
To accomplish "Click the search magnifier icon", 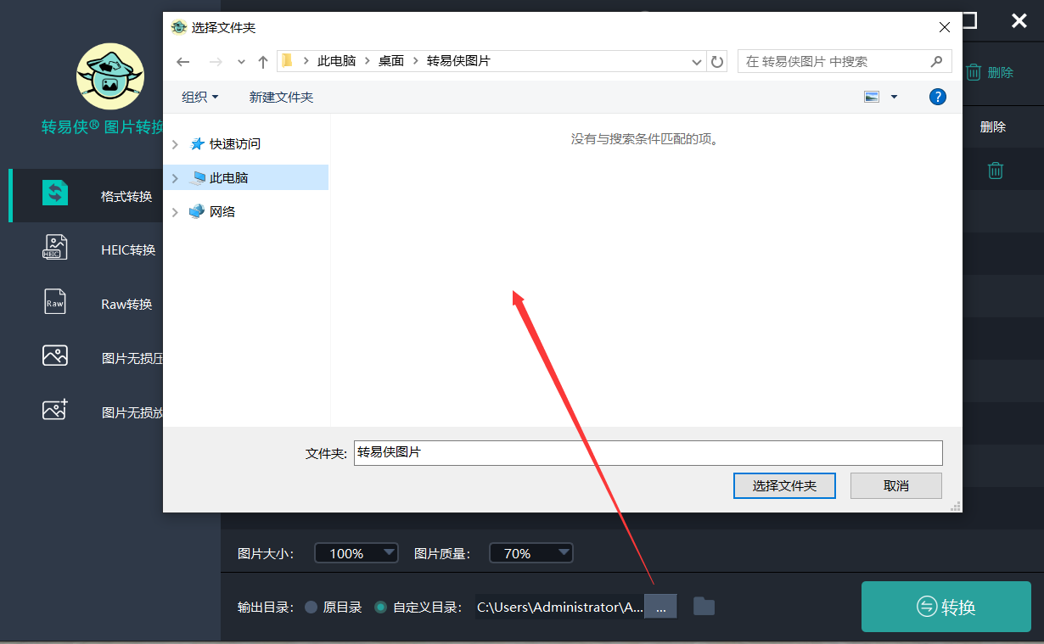I will [936, 61].
